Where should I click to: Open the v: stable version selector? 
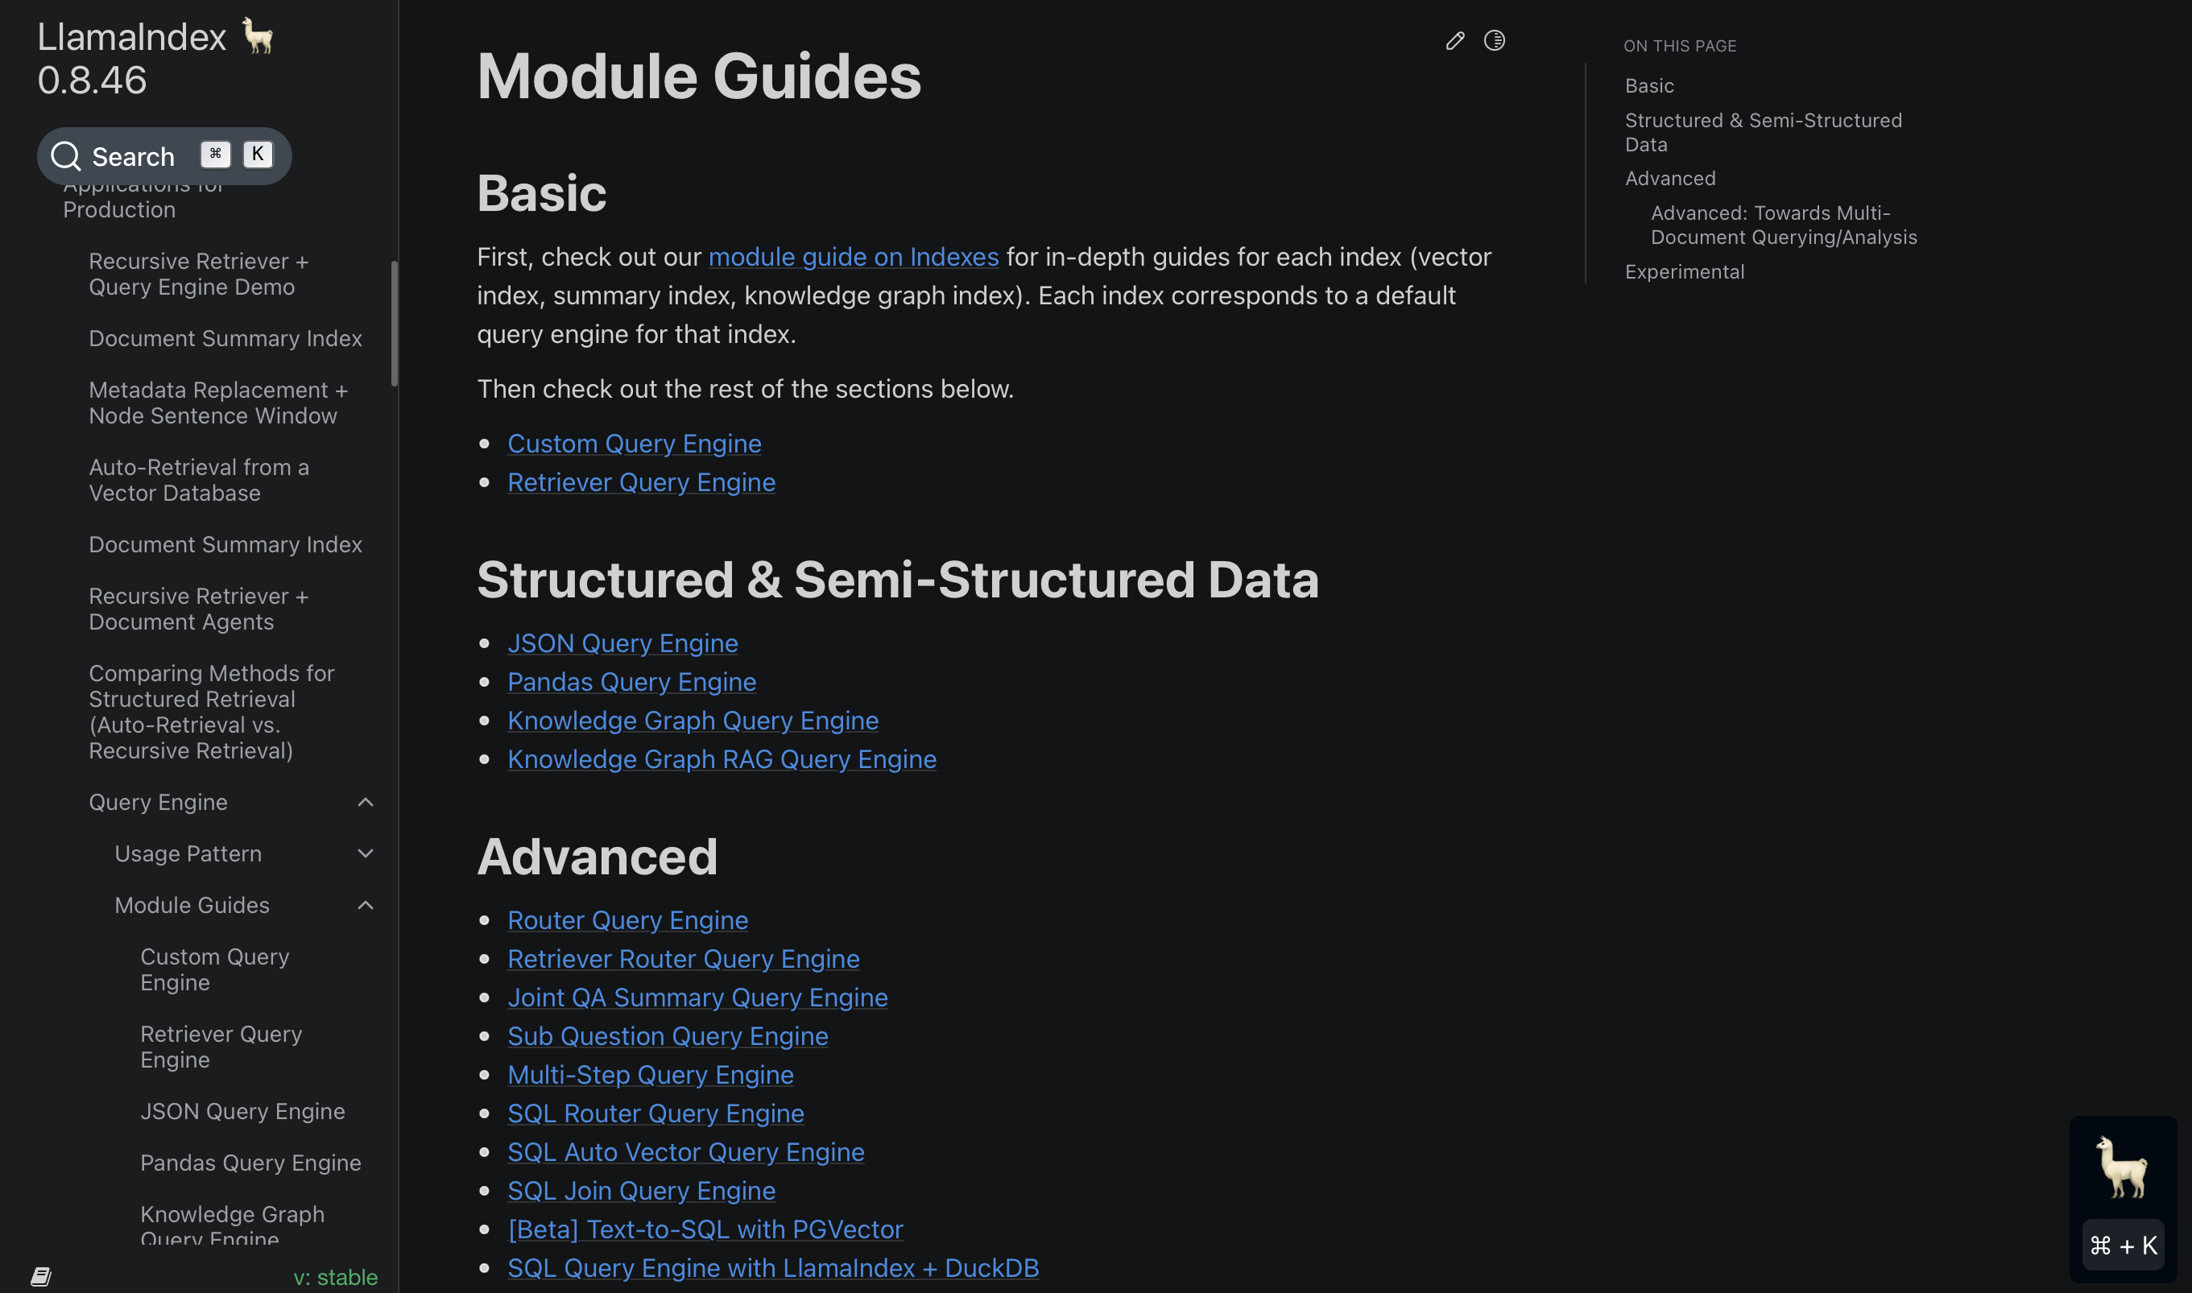click(x=336, y=1276)
